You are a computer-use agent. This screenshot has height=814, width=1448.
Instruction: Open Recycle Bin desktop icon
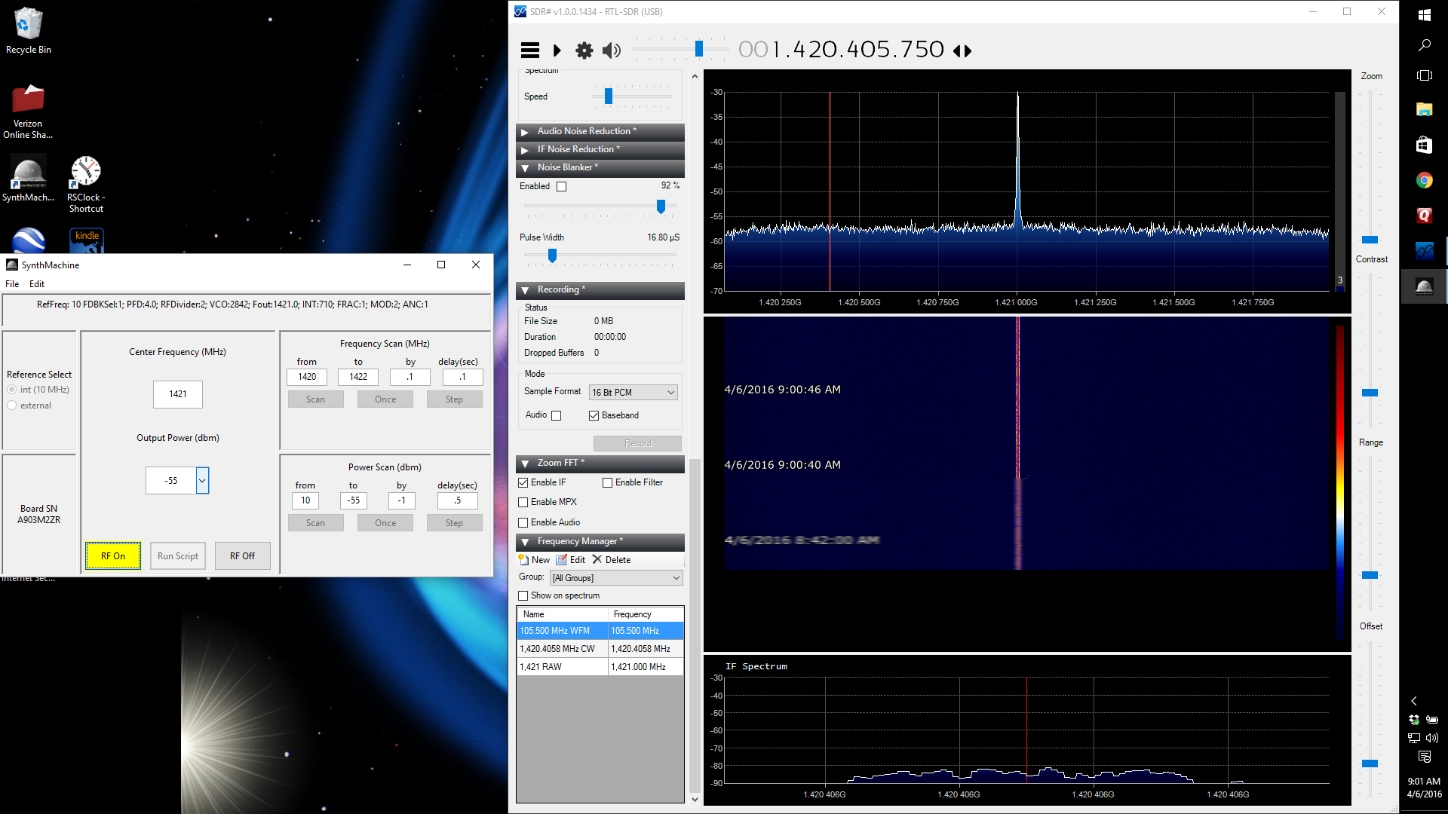[x=28, y=31]
